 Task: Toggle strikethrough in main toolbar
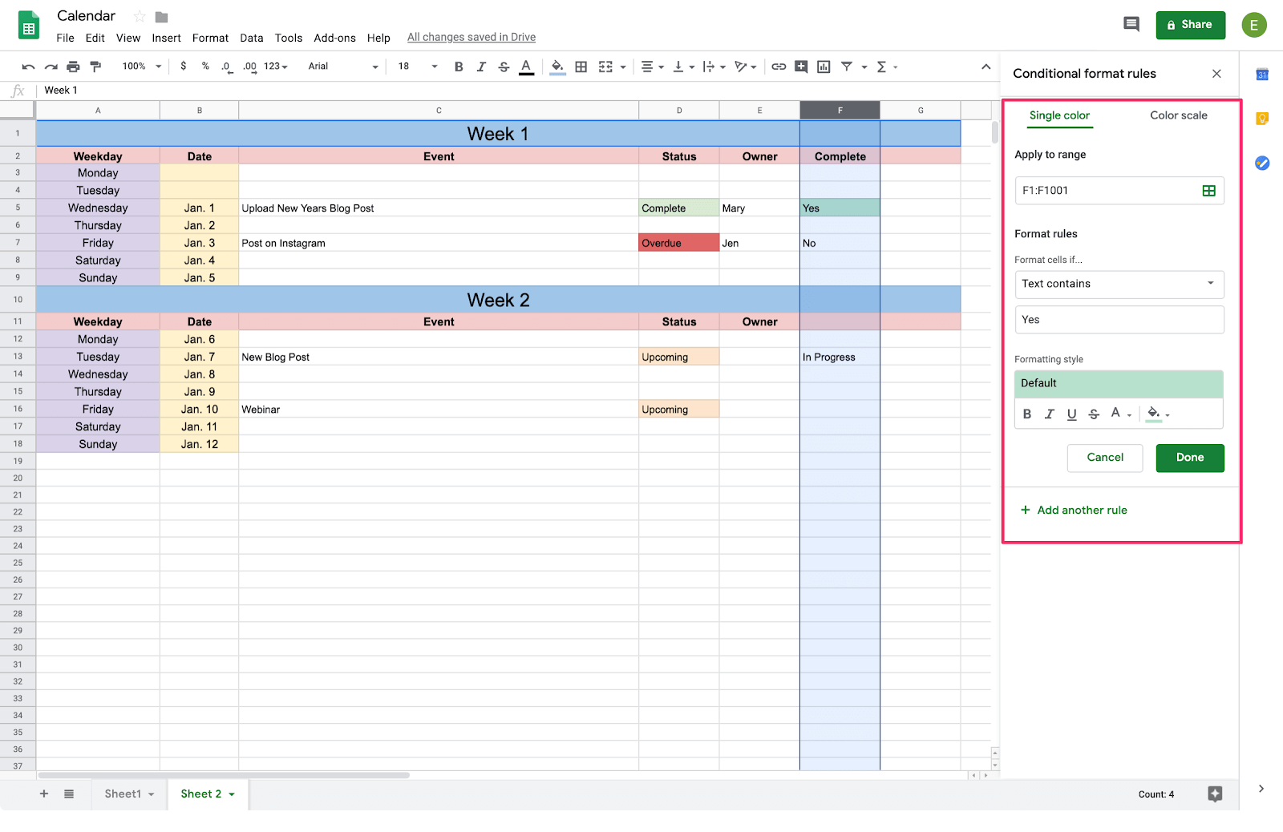[x=504, y=67]
